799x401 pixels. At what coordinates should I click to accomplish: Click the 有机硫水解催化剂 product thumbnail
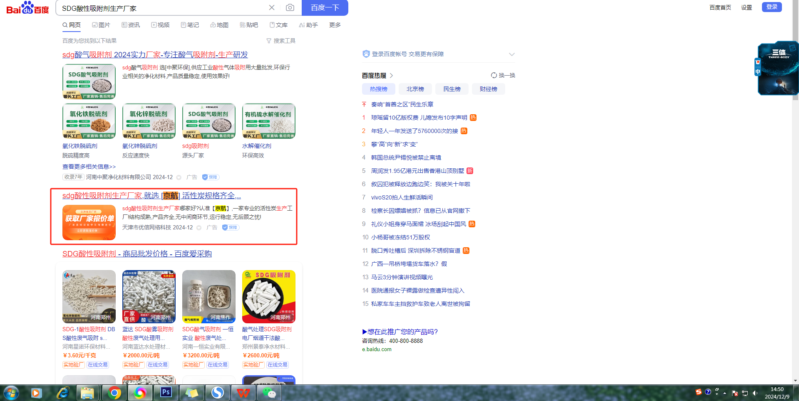[x=269, y=121]
